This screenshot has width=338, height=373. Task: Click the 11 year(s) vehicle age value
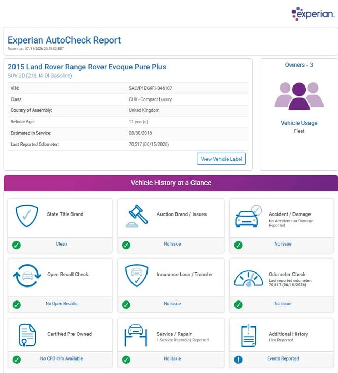coord(138,122)
